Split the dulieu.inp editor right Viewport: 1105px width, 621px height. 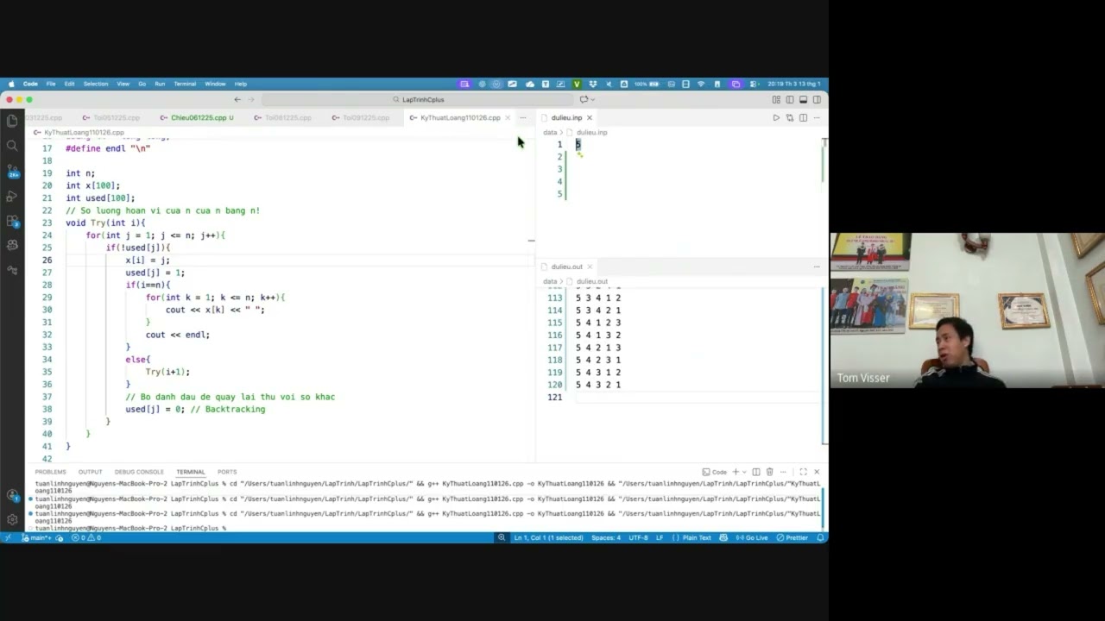(x=803, y=117)
